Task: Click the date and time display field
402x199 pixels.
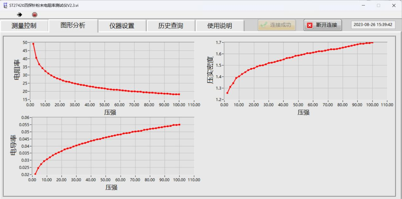Action: 373,25
